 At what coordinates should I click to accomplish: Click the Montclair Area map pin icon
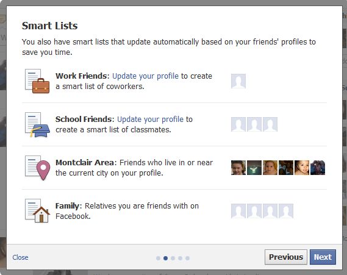click(x=37, y=168)
